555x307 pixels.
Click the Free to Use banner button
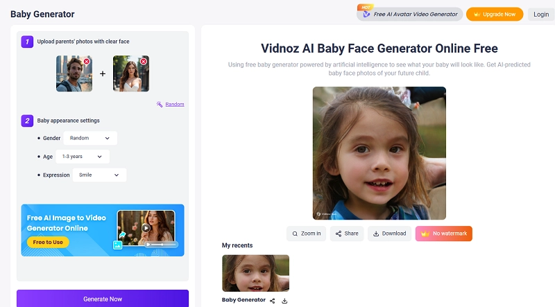(x=48, y=242)
